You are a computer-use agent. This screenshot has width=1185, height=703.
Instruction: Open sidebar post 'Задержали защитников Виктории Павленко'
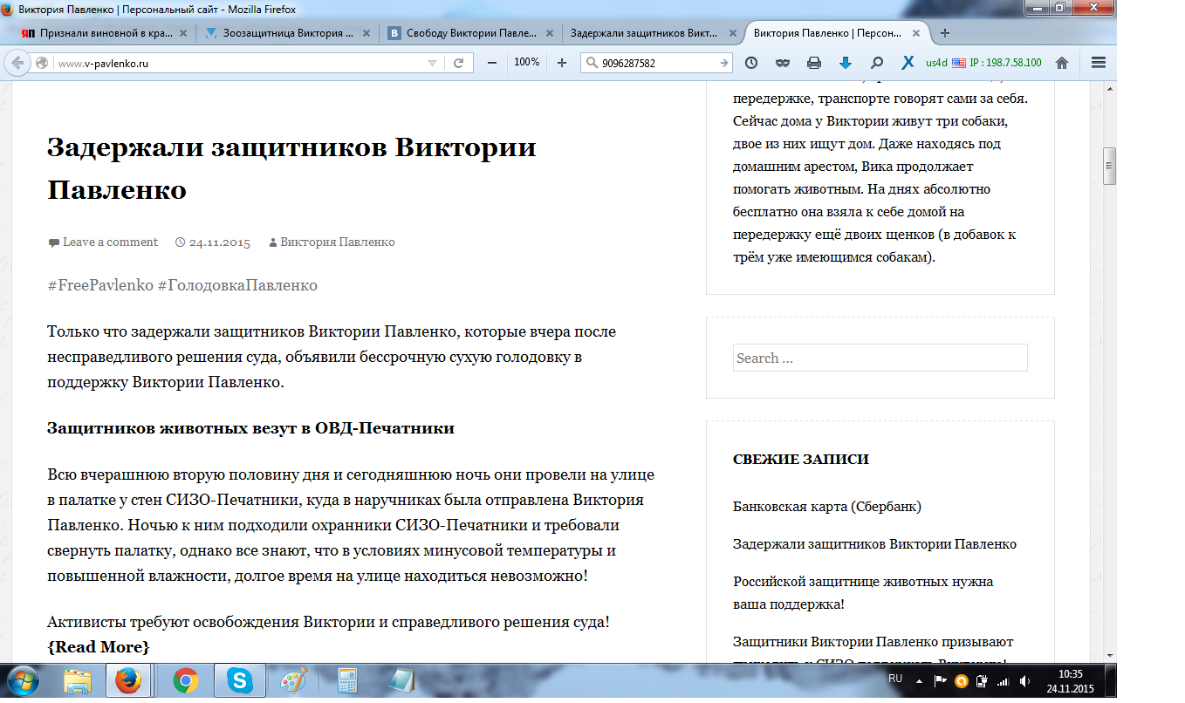(874, 543)
